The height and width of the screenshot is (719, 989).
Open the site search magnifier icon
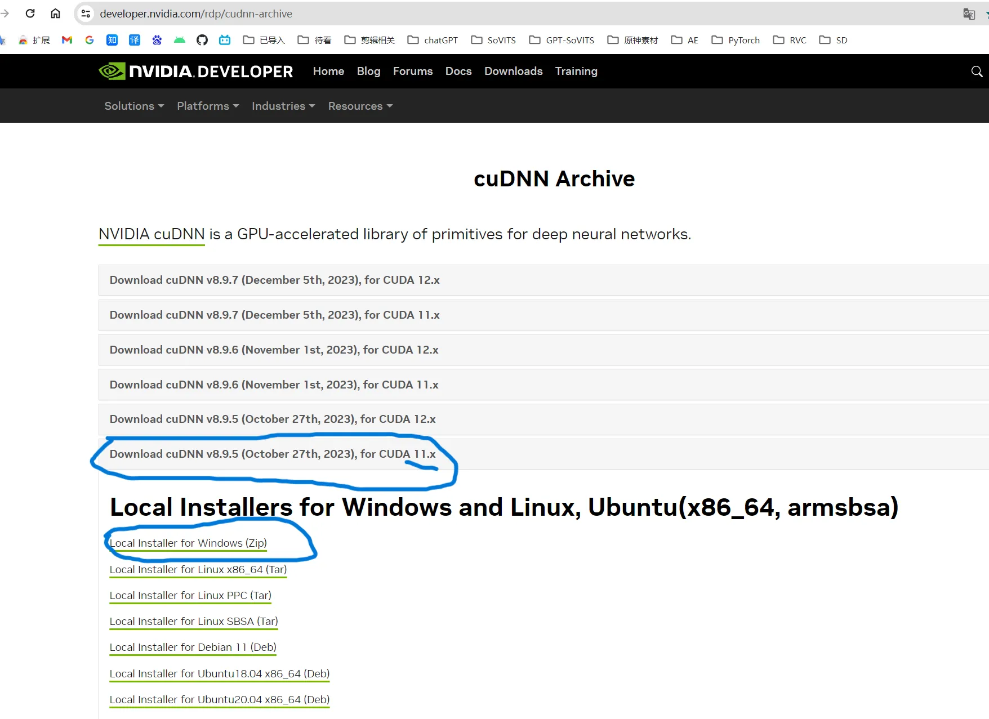(x=977, y=72)
